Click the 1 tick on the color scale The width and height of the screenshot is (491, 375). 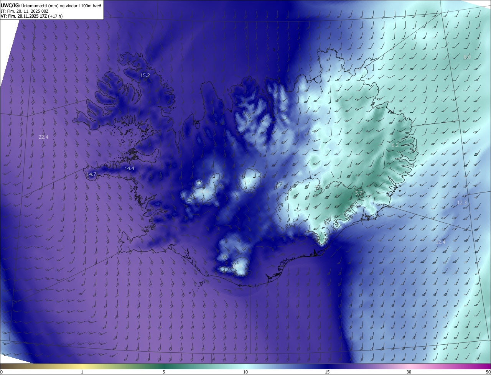pos(82,372)
